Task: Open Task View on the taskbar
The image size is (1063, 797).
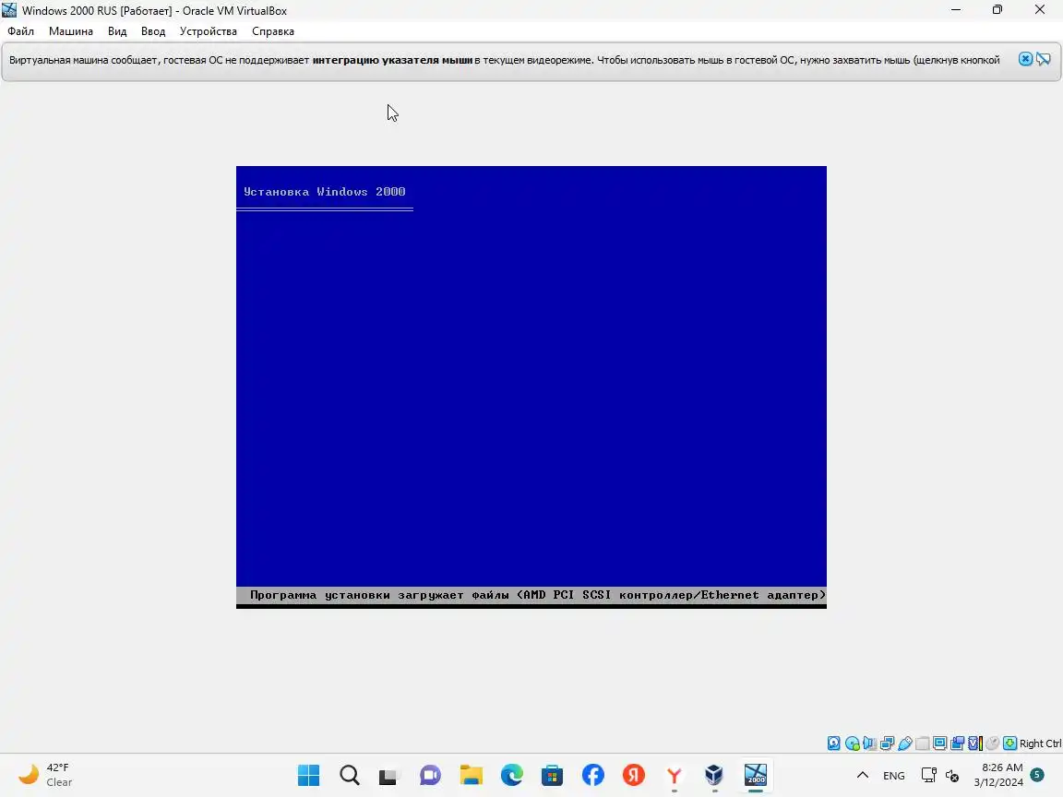Action: (388, 775)
